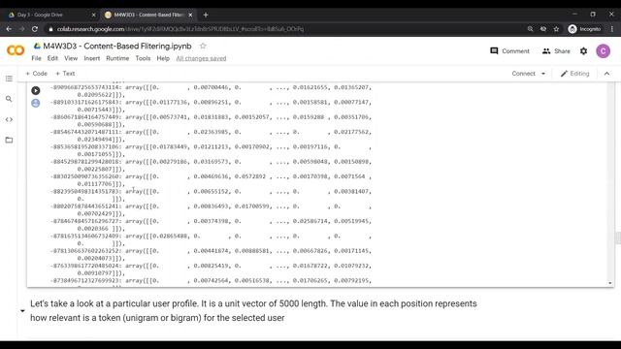The height and width of the screenshot is (349, 621).
Task: Open a new browser tab
Action: pos(206,16)
